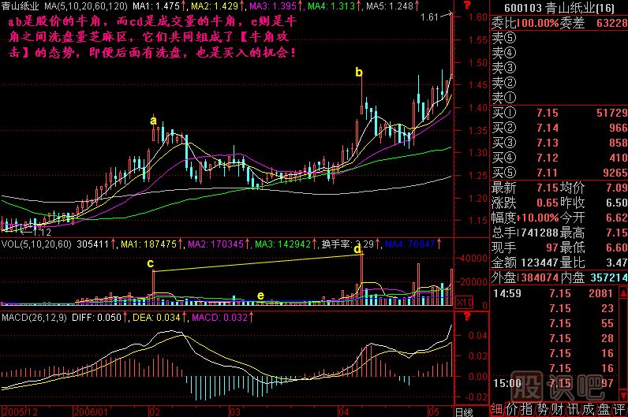628x417 pixels.
Task: Click the 2006/01 date on the time axis
Action: pos(89,411)
